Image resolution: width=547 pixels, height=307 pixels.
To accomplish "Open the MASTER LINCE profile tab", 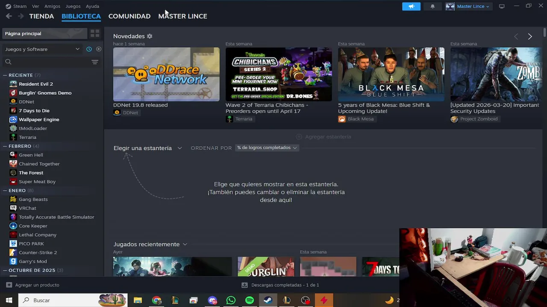I will (x=182, y=16).
